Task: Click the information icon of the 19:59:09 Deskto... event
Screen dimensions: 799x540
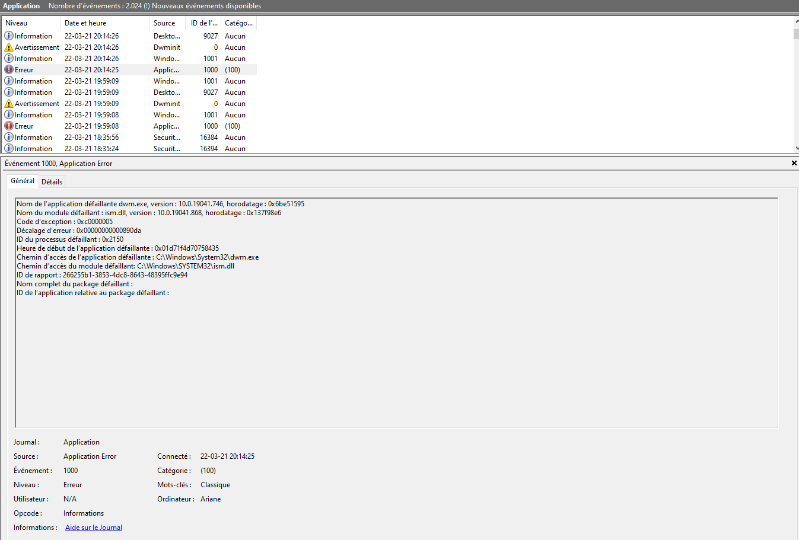Action: [x=9, y=92]
